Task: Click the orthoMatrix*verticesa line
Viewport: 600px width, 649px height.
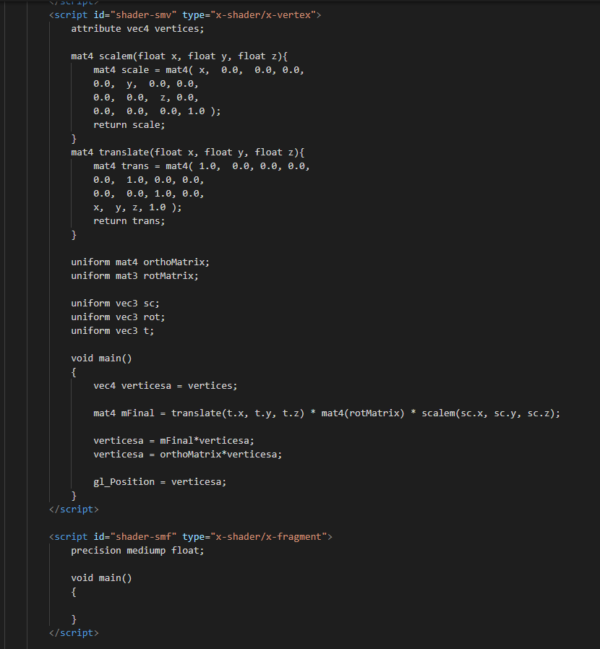Action: 187,454
